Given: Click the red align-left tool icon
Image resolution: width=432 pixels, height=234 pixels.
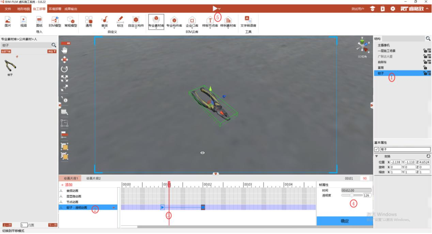Looking at the screenshot, I should pyautogui.click(x=64, y=135).
